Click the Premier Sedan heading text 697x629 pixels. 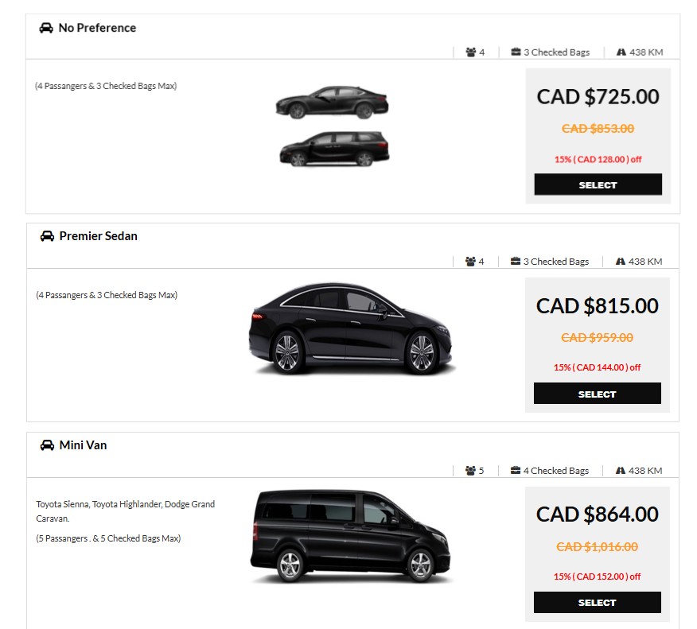point(98,236)
